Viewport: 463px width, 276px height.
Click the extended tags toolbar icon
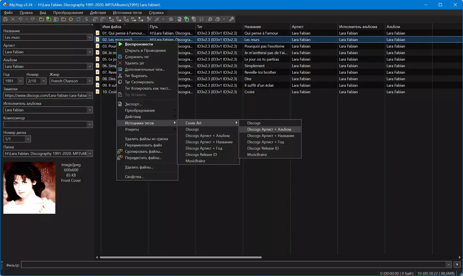pos(171,19)
